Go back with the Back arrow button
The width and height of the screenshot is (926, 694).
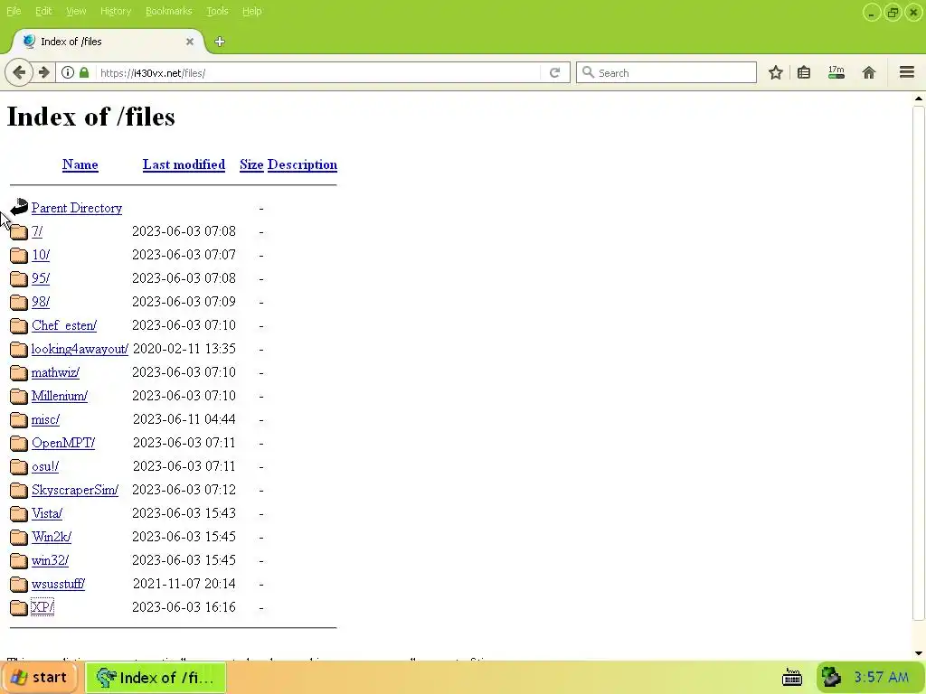[x=19, y=72]
